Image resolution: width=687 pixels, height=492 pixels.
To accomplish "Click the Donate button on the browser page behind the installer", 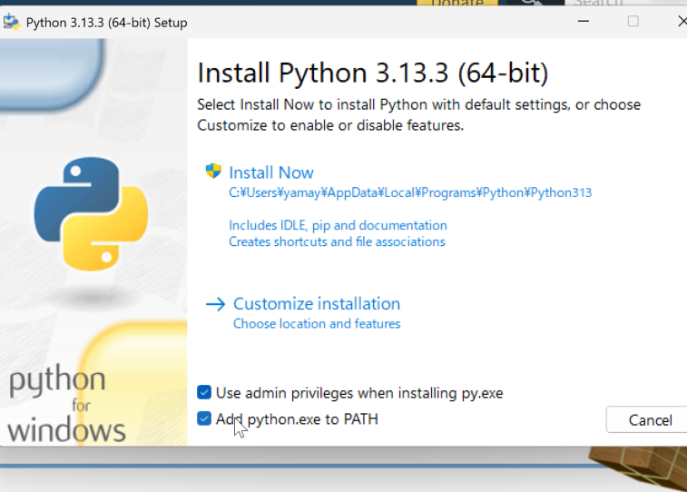I will point(457,3).
